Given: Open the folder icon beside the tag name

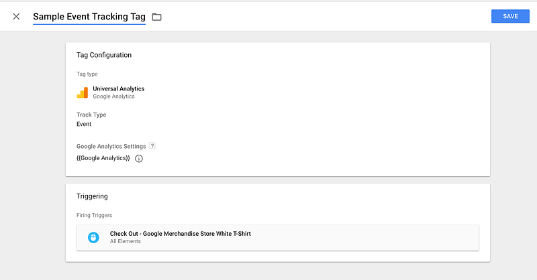Looking at the screenshot, I should (157, 16).
